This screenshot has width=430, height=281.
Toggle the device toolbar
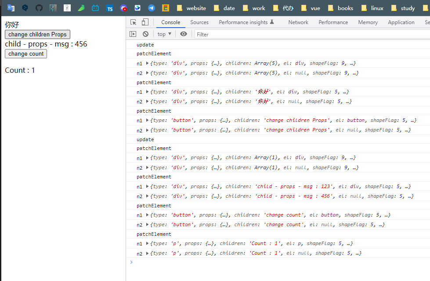[145, 22]
